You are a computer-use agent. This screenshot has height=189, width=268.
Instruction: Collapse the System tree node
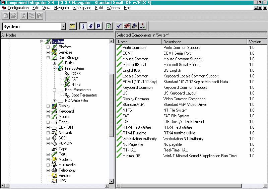pos(42,42)
